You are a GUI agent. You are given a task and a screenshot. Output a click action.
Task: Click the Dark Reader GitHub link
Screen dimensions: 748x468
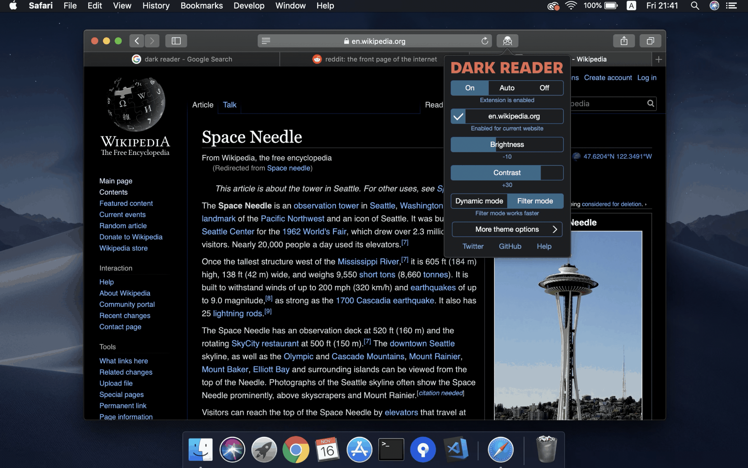(x=510, y=246)
